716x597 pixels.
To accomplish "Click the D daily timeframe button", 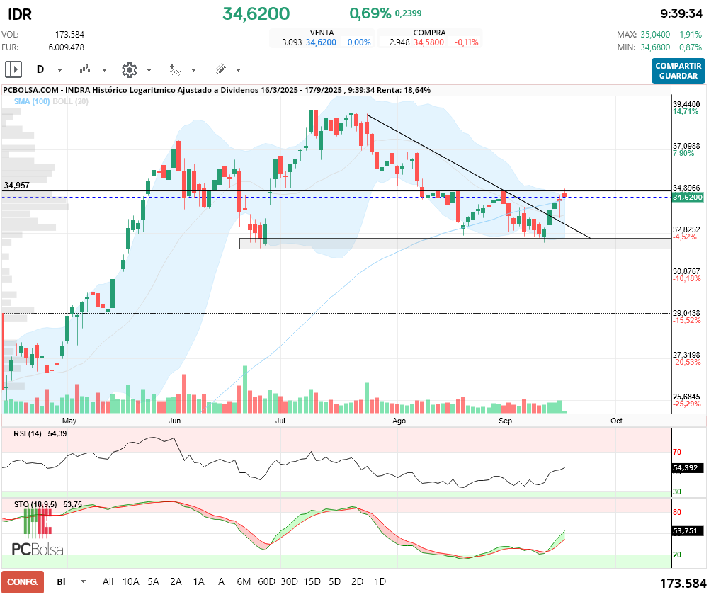I will 40,69.
